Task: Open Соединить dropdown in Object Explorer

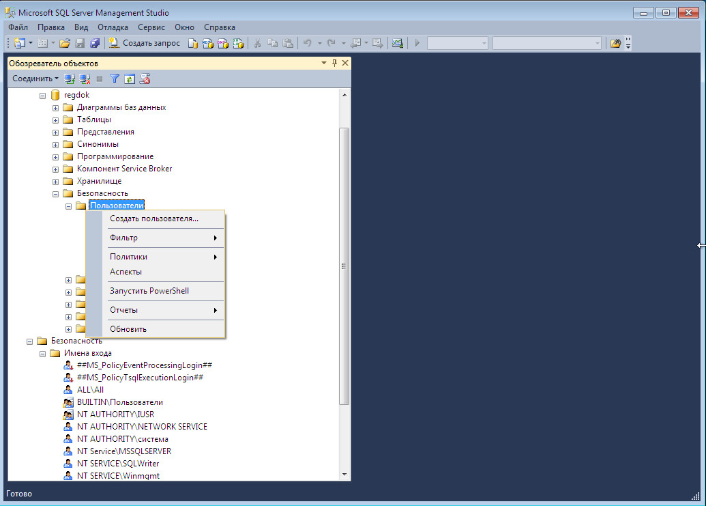Action: [x=35, y=79]
